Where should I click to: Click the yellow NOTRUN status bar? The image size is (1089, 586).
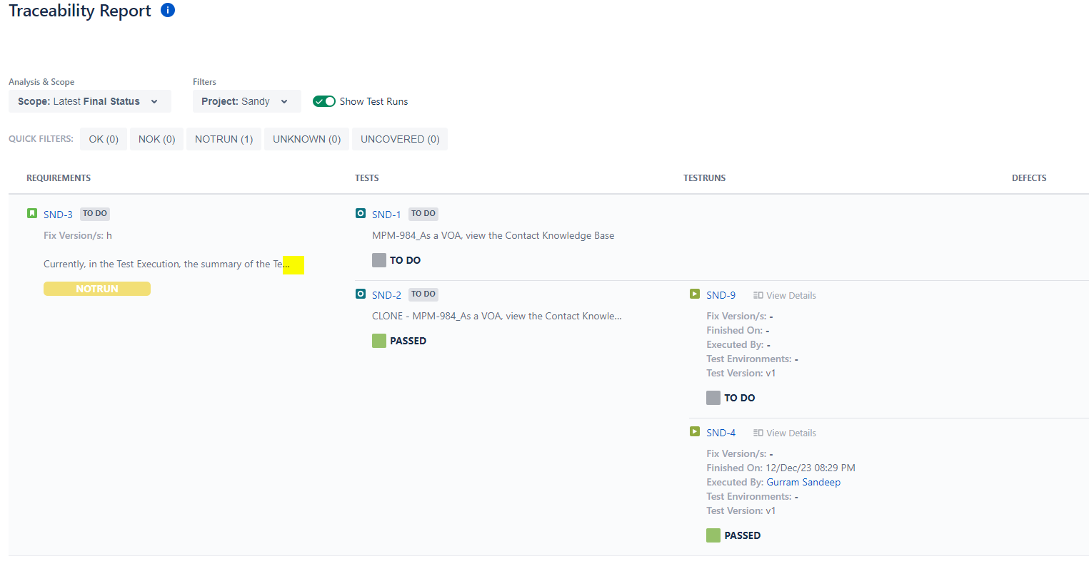coord(97,289)
